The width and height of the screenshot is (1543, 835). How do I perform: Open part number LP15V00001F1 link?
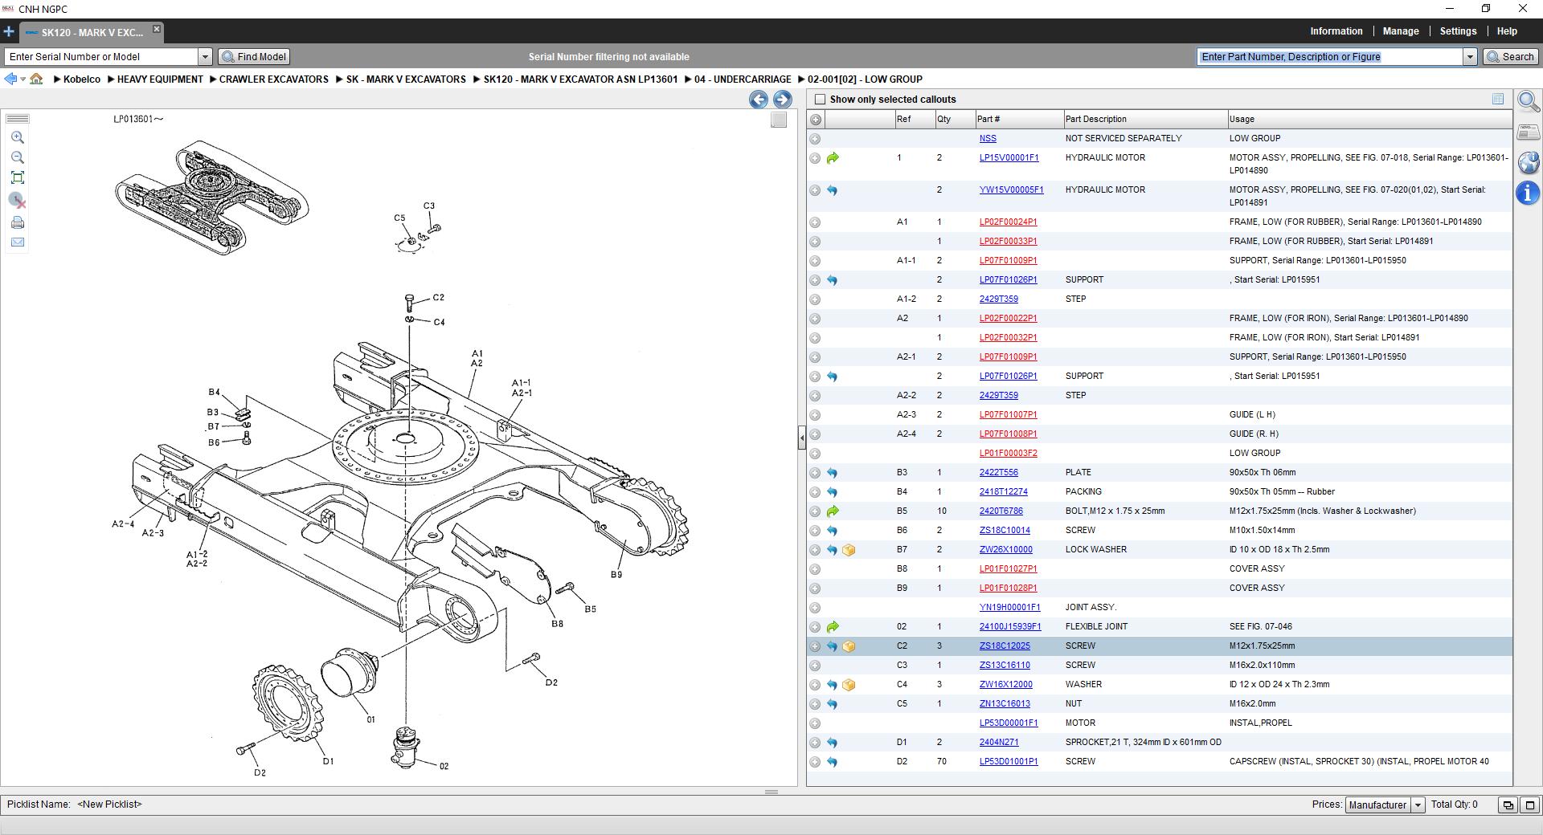click(1009, 158)
